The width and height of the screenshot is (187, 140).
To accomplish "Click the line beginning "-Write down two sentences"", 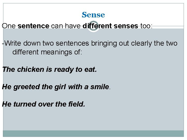I will pyautogui.click(x=90, y=43).
